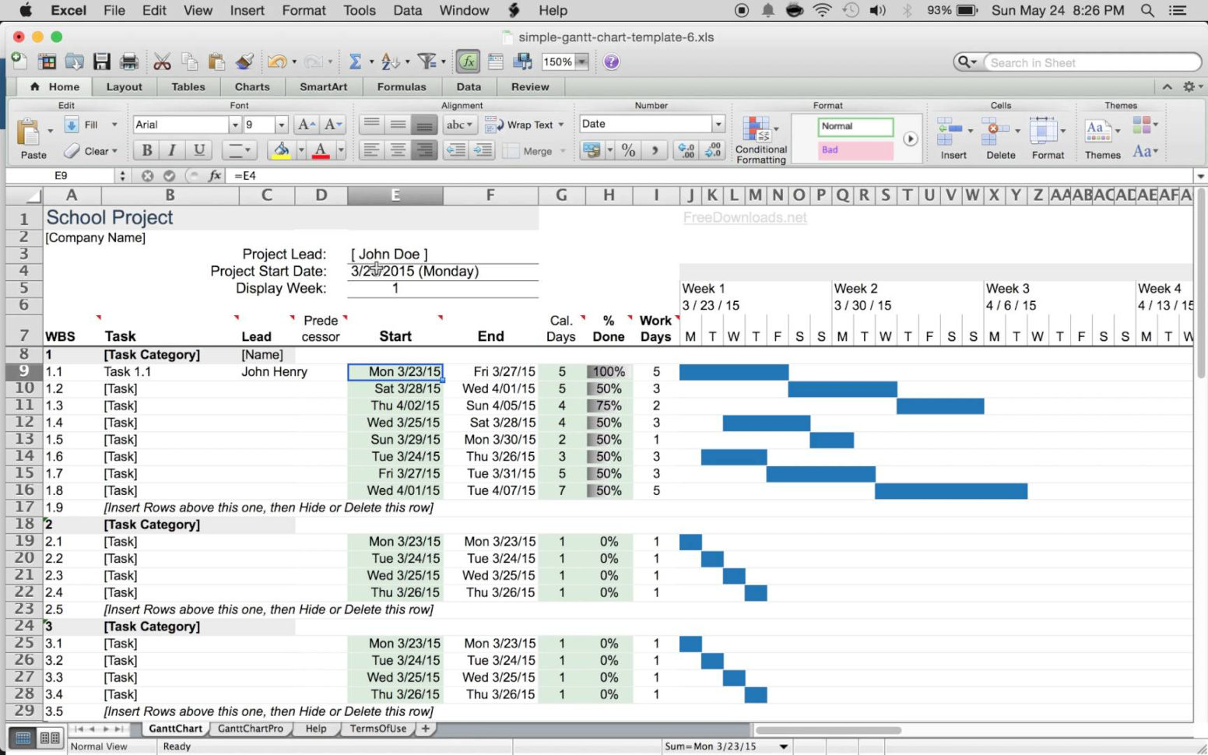
Task: Toggle underline formatting
Action: pyautogui.click(x=199, y=150)
